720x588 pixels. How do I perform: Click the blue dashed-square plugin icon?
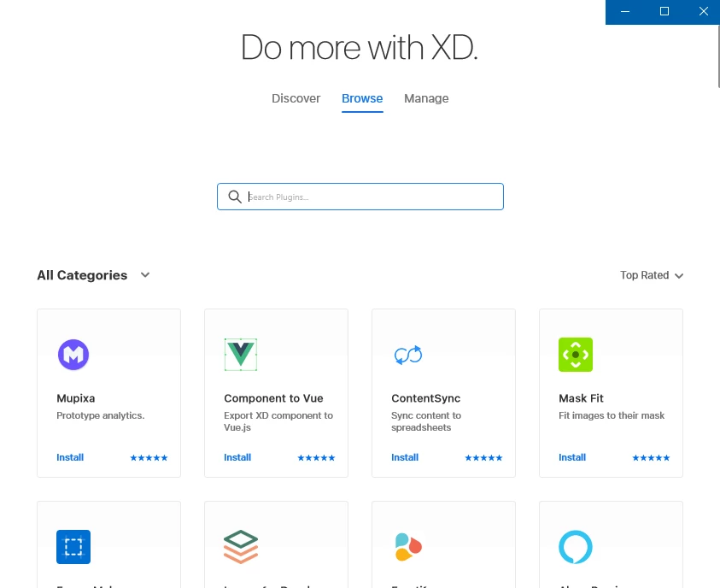[x=73, y=547]
